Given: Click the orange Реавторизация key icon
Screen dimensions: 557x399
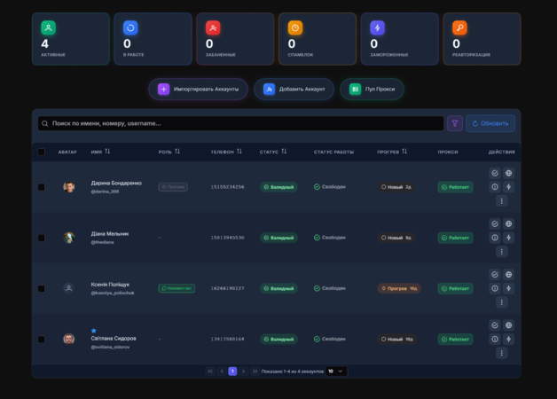Looking at the screenshot, I should (459, 27).
